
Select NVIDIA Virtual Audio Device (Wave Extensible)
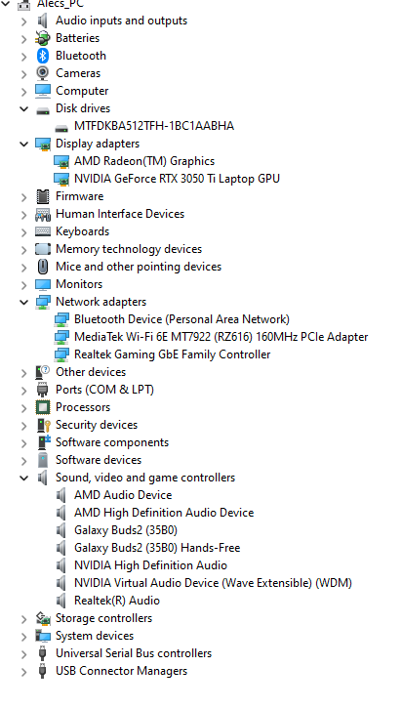click(x=213, y=583)
